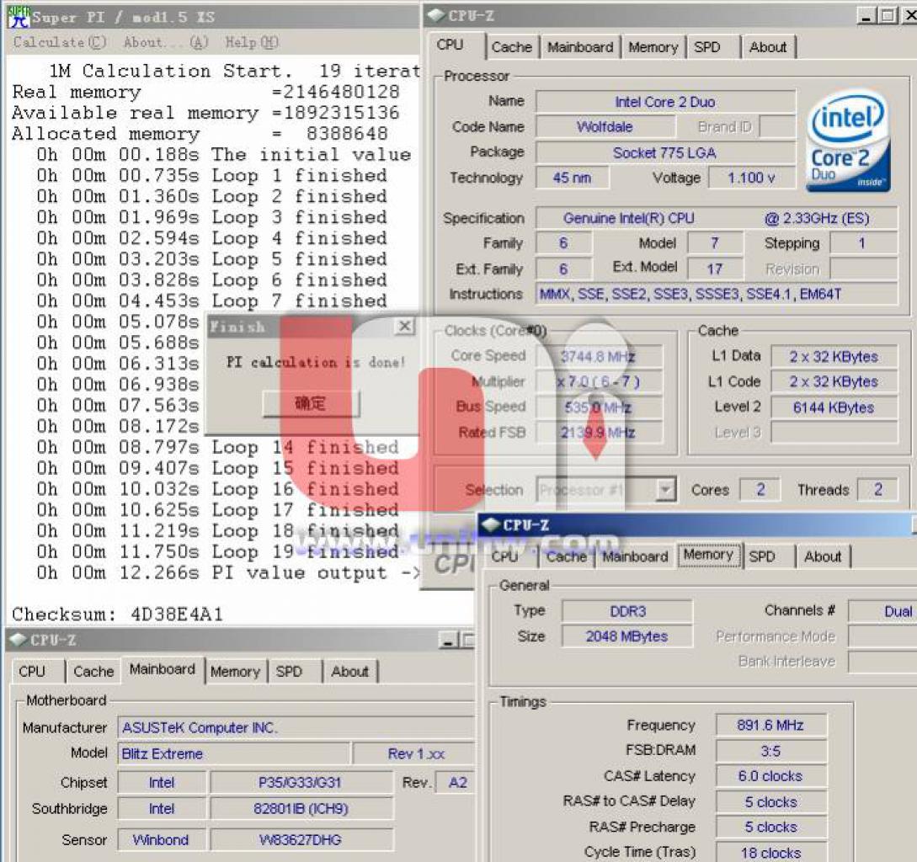Click the Checksum line 4D38E4A1
Image resolution: width=917 pixels, height=862 pixels.
[118, 614]
